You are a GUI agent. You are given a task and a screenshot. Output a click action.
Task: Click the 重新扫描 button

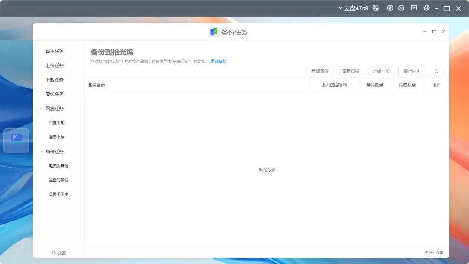point(350,71)
